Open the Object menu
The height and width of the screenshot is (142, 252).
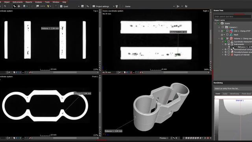[x=7, y=2]
